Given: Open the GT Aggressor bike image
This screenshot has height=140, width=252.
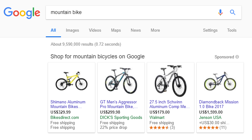Looking at the screenshot, I should [x=121, y=80].
